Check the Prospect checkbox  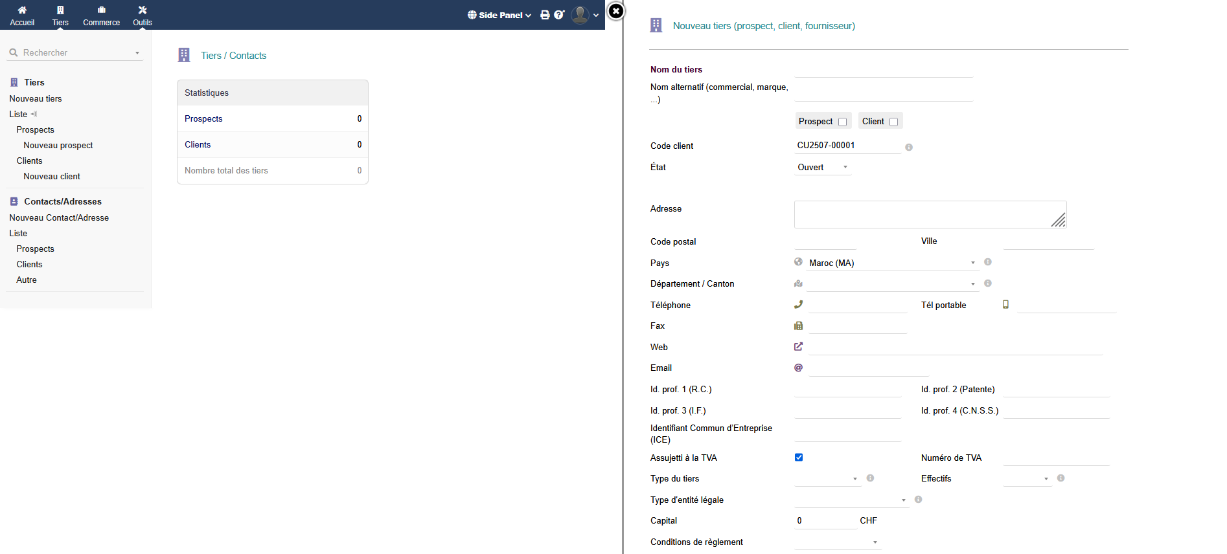(842, 122)
